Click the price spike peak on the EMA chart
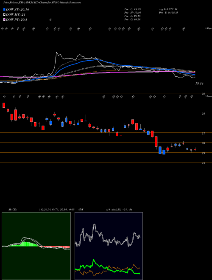212x280 pixels. coord(56,52)
